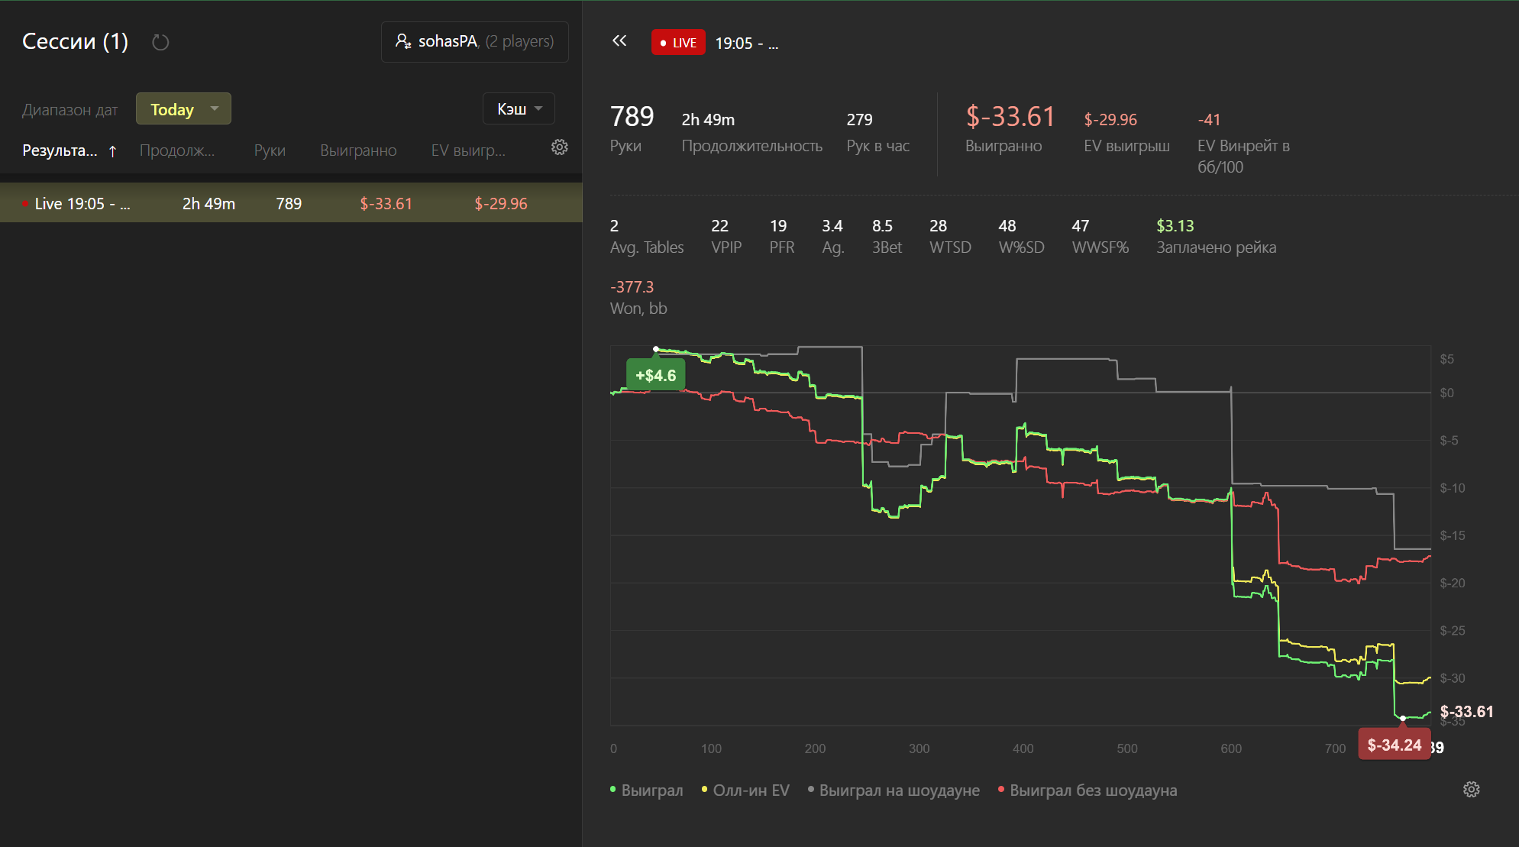Screen dimensions: 1519x847
Task: Click the -41 EV Винрейт value
Action: (1209, 120)
